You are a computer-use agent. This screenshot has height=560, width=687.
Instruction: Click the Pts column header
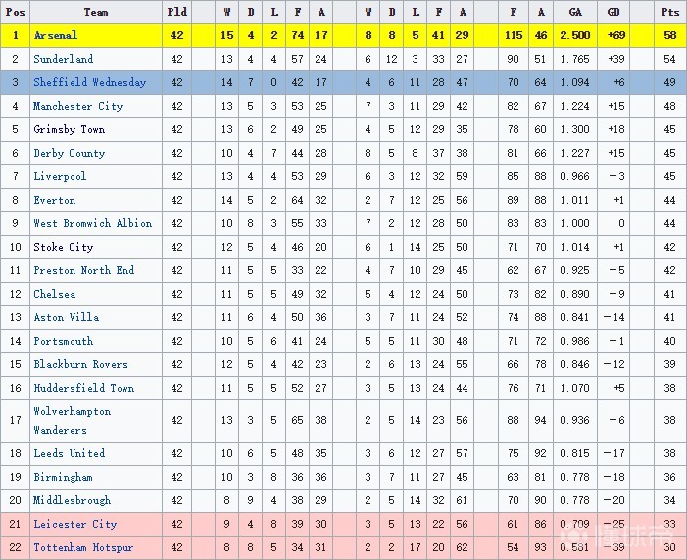[669, 12]
